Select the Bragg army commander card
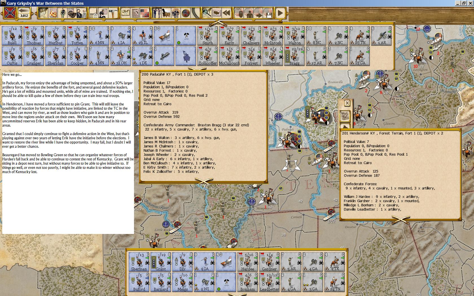The width and height of the screenshot is (474, 296). [295, 56]
